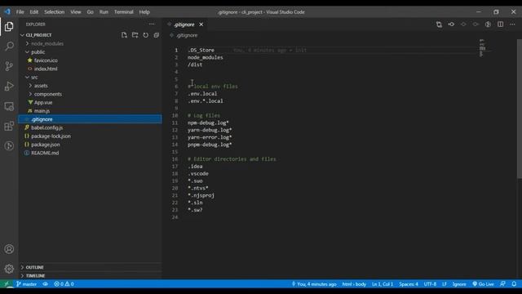This screenshot has height=294, width=522.
Task: Click UTF-8 encoding in status bar
Action: click(x=430, y=284)
